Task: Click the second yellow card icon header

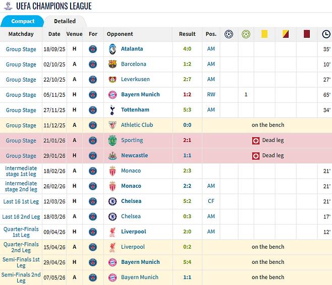Action: tap(286, 34)
